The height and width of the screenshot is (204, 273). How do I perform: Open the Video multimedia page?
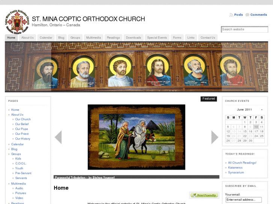click(19, 198)
